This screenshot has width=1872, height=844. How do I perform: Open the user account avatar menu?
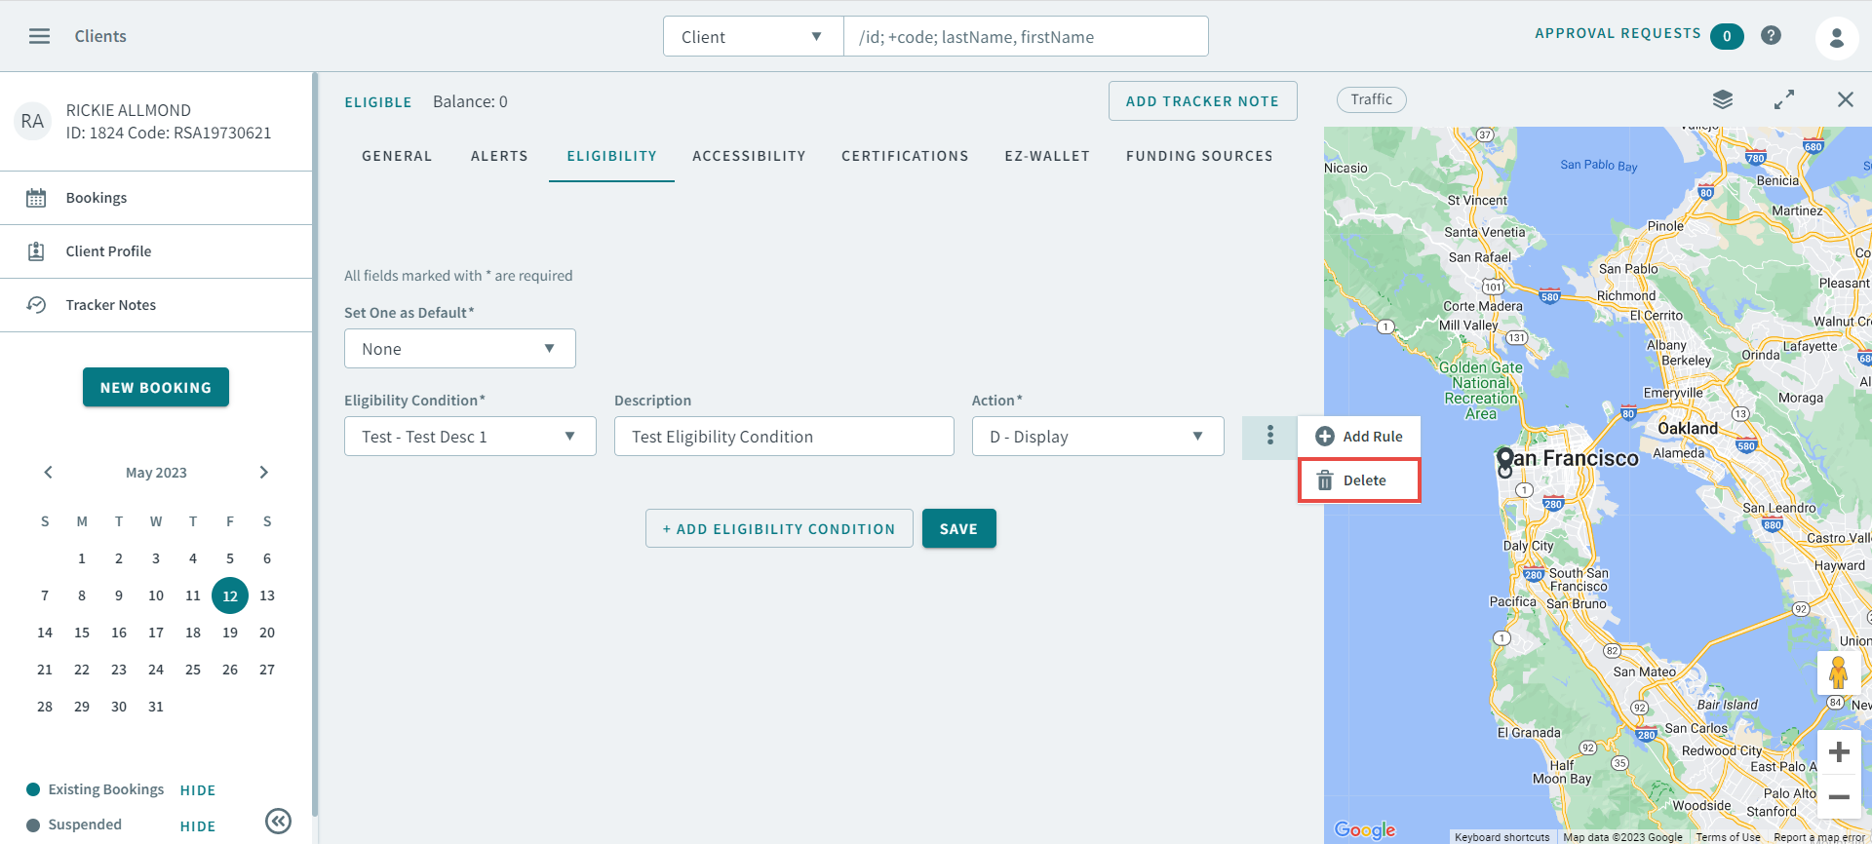(1836, 37)
